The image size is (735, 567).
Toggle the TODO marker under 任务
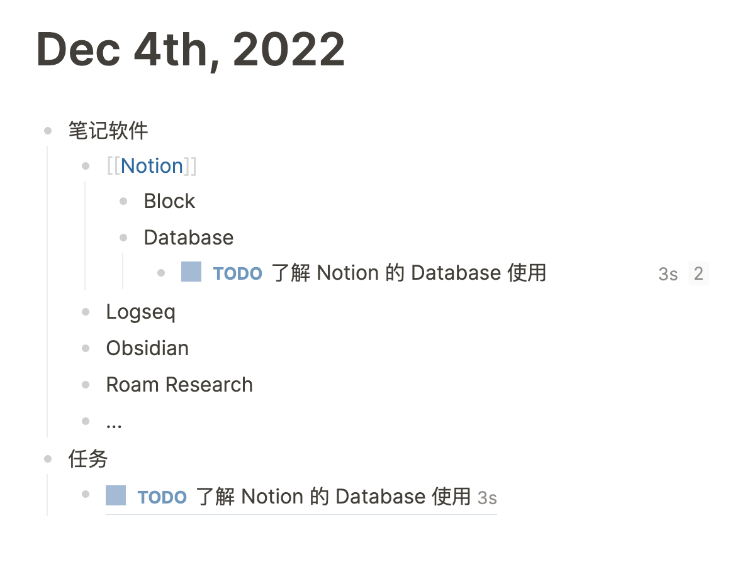[162, 497]
